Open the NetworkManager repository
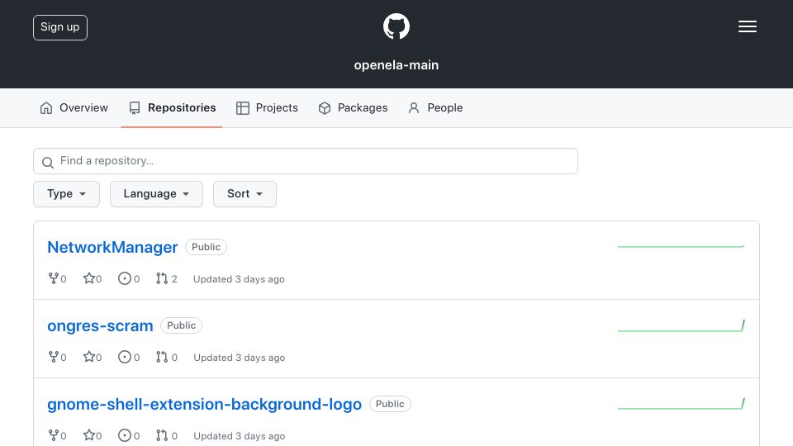This screenshot has width=793, height=446. pos(112,247)
